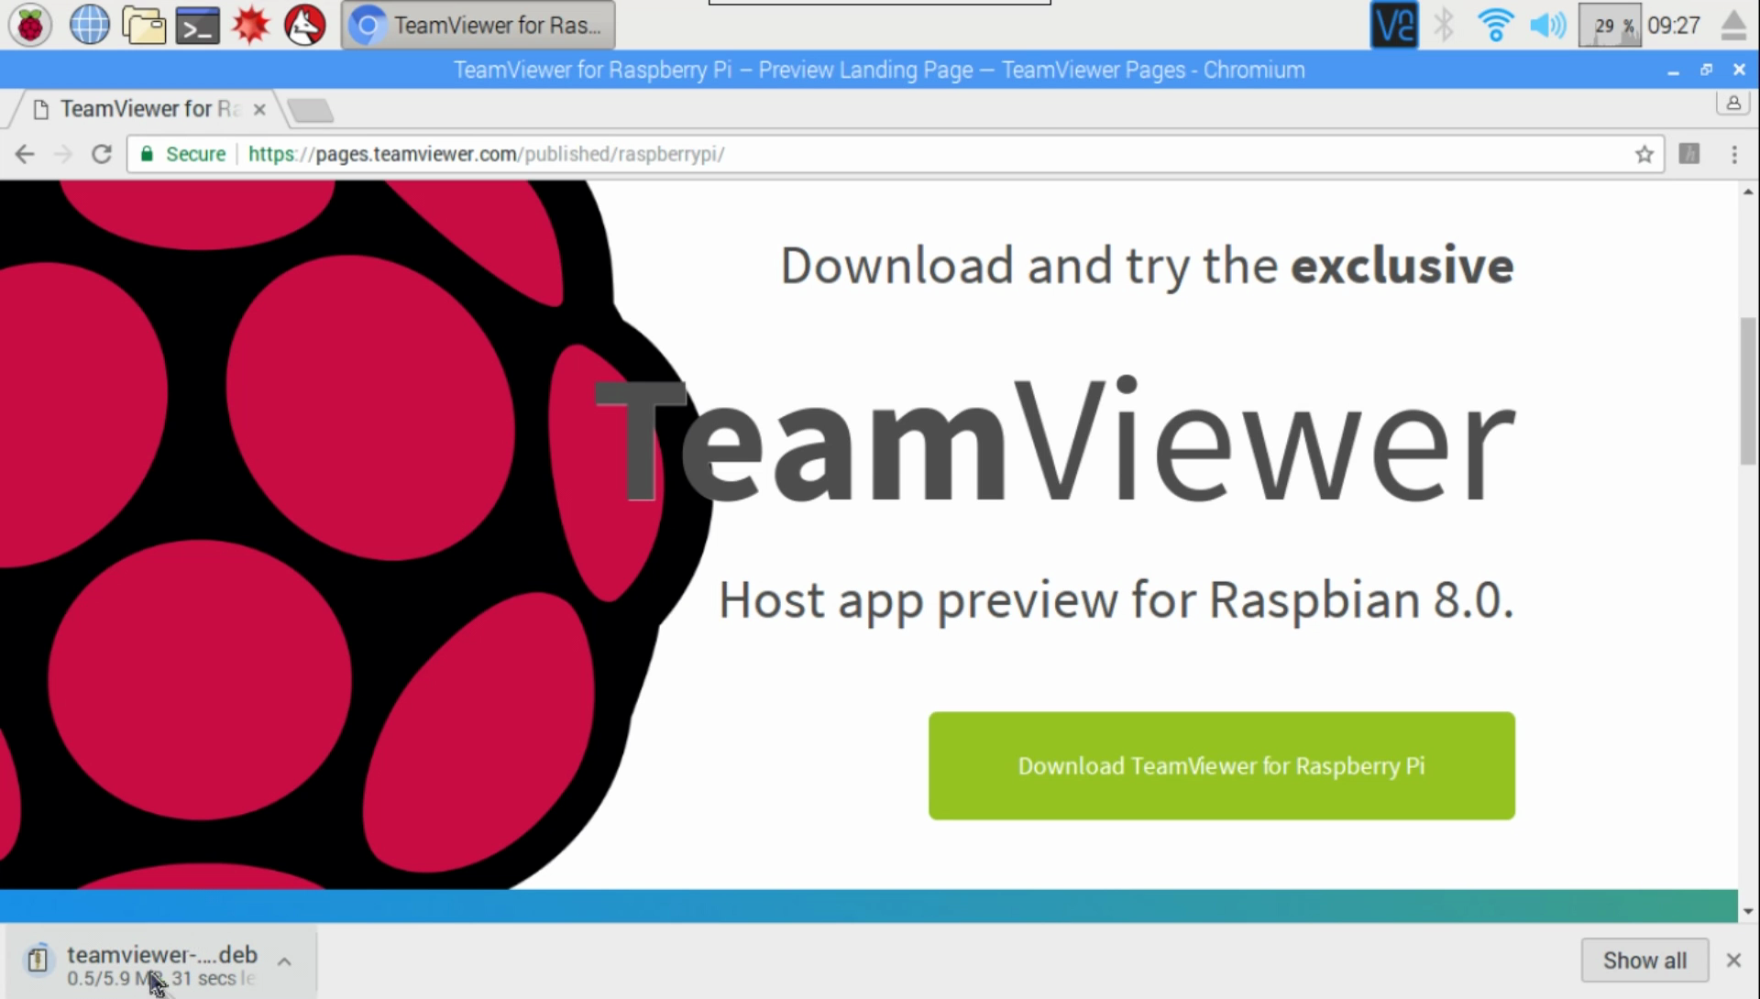Image resolution: width=1760 pixels, height=999 pixels.
Task: Click the TeamViewer heading text
Action: coord(1054,440)
